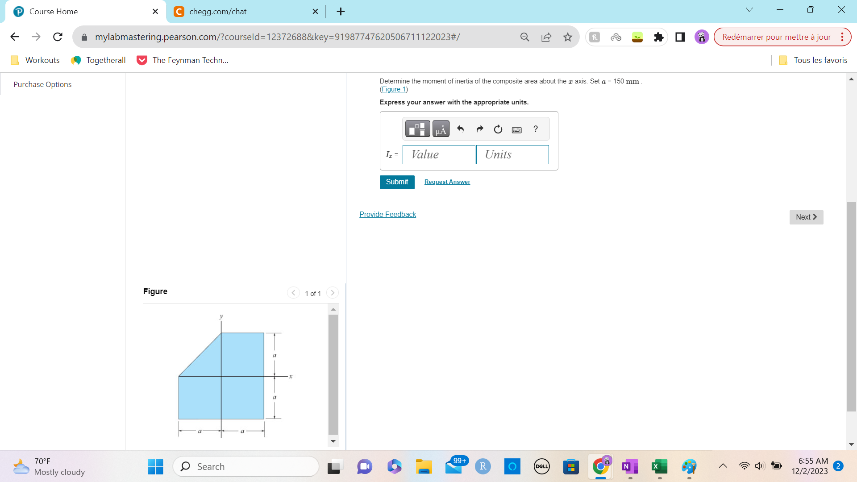Reset the answer field using the reload icon
The image size is (857, 482).
tap(498, 129)
